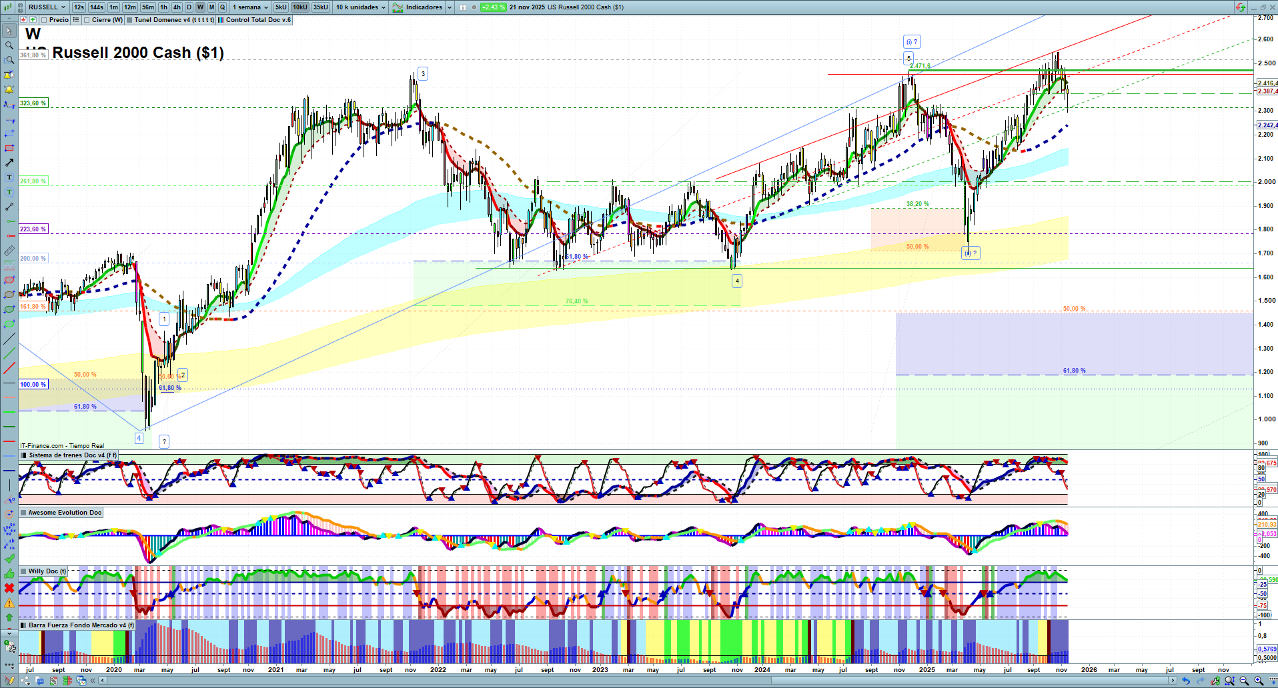Click the green checkmark drawing icon
The width and height of the screenshot is (1278, 688).
pos(9,559)
